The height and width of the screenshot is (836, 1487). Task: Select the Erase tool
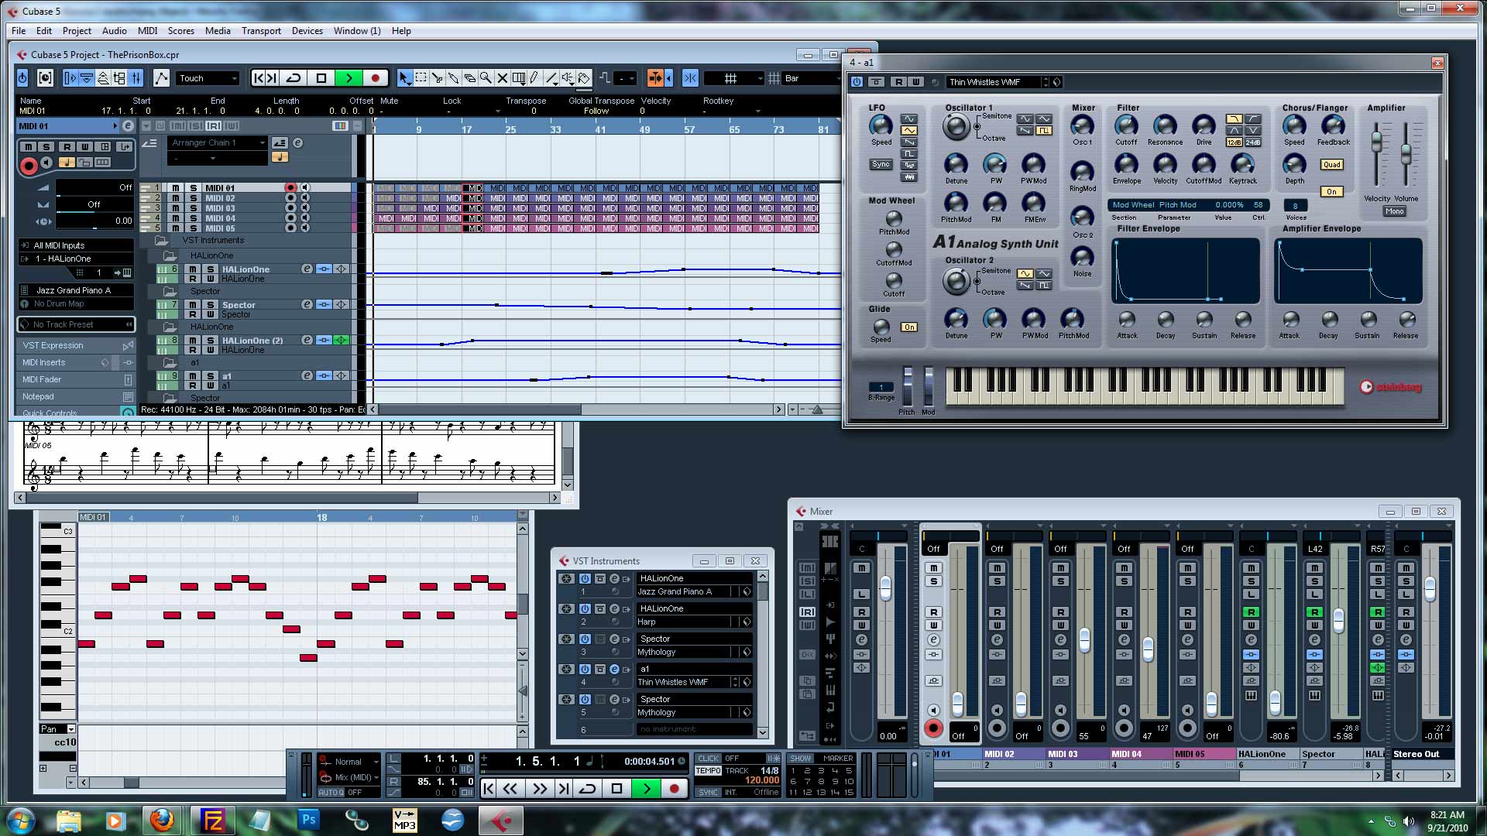(x=469, y=78)
